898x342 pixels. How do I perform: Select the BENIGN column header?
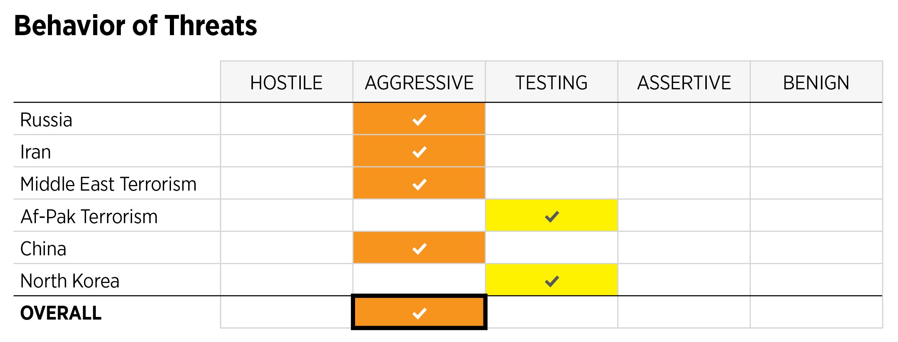coord(816,83)
